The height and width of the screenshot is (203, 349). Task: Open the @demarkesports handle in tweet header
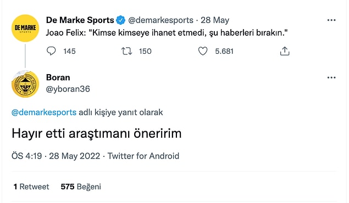pos(160,20)
